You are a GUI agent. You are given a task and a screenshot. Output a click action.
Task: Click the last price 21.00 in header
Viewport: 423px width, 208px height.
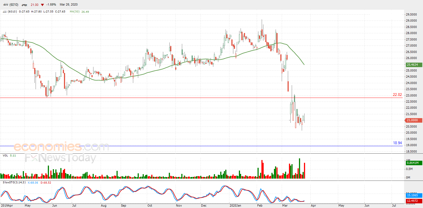[x=34, y=5]
